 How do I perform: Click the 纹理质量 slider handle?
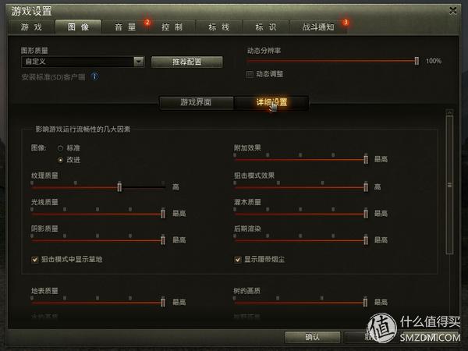click(x=119, y=186)
